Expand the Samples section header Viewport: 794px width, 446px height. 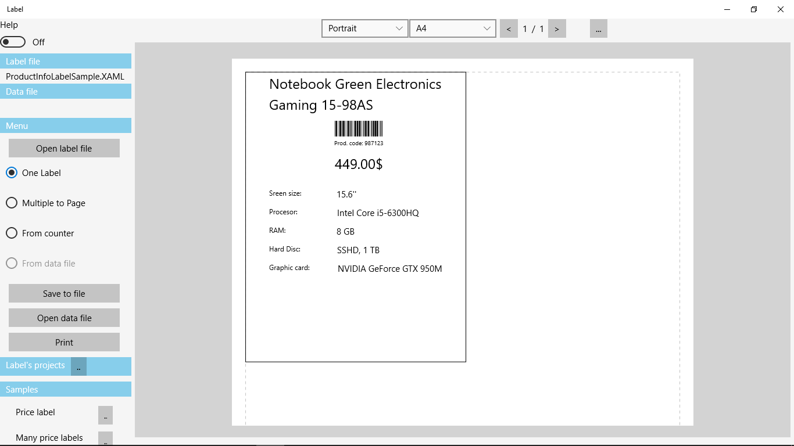[66, 389]
